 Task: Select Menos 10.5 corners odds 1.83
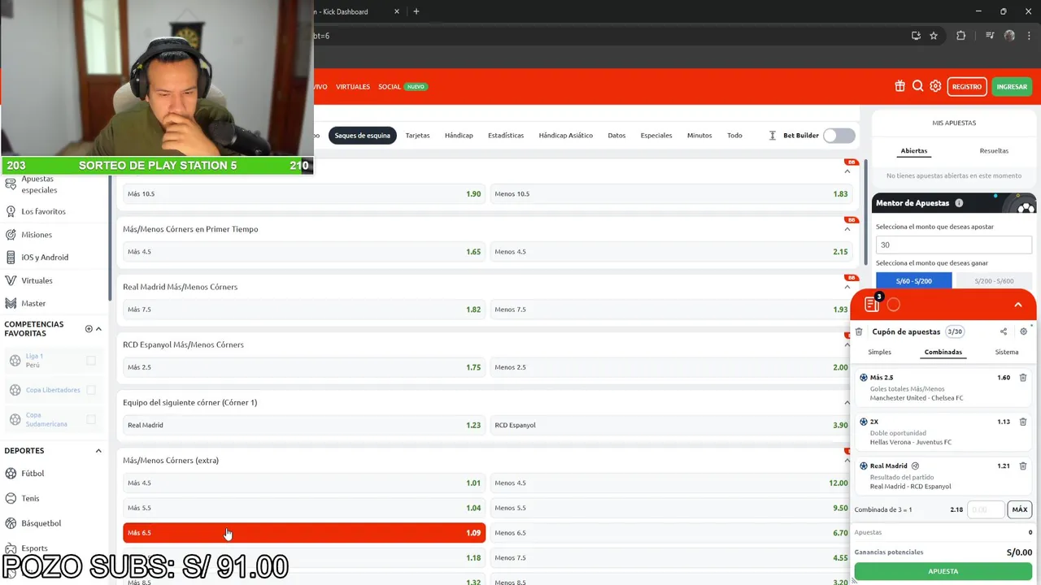tap(671, 194)
